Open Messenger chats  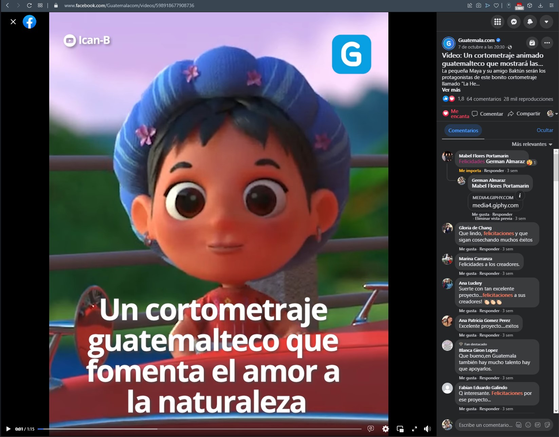(x=514, y=22)
